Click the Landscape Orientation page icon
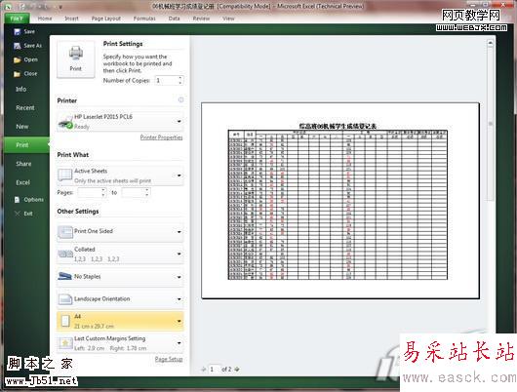This screenshot has width=517, height=392. (65, 299)
